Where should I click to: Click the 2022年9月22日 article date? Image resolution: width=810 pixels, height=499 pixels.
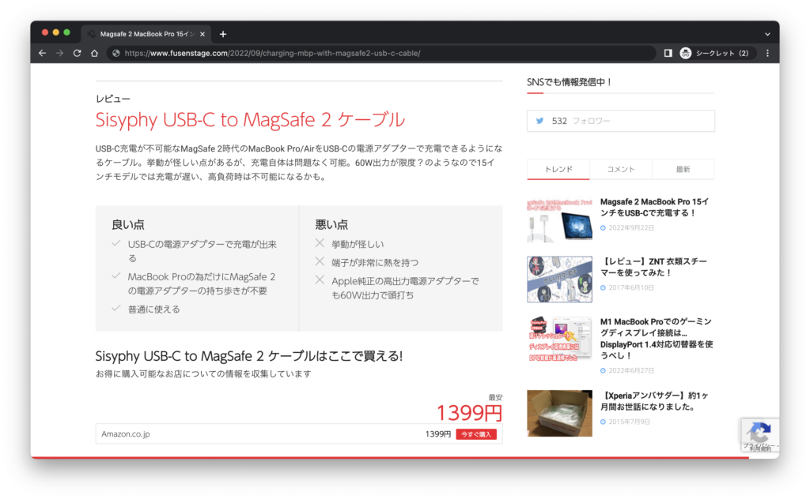tap(630, 228)
